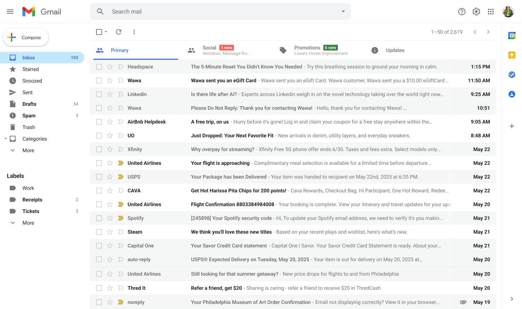522x309 pixels.
Task: Open Google Keep side panel icon
Action: 512,55
